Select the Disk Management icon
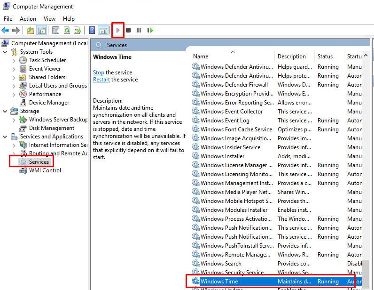Viewport: 374px width, 290px height. 23,128
